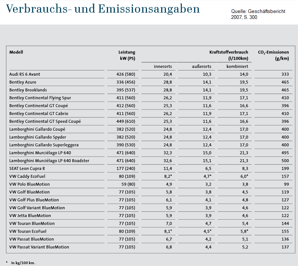298x266 pixels.
Task: Select the CO2 value '157'
Action: click(285, 176)
